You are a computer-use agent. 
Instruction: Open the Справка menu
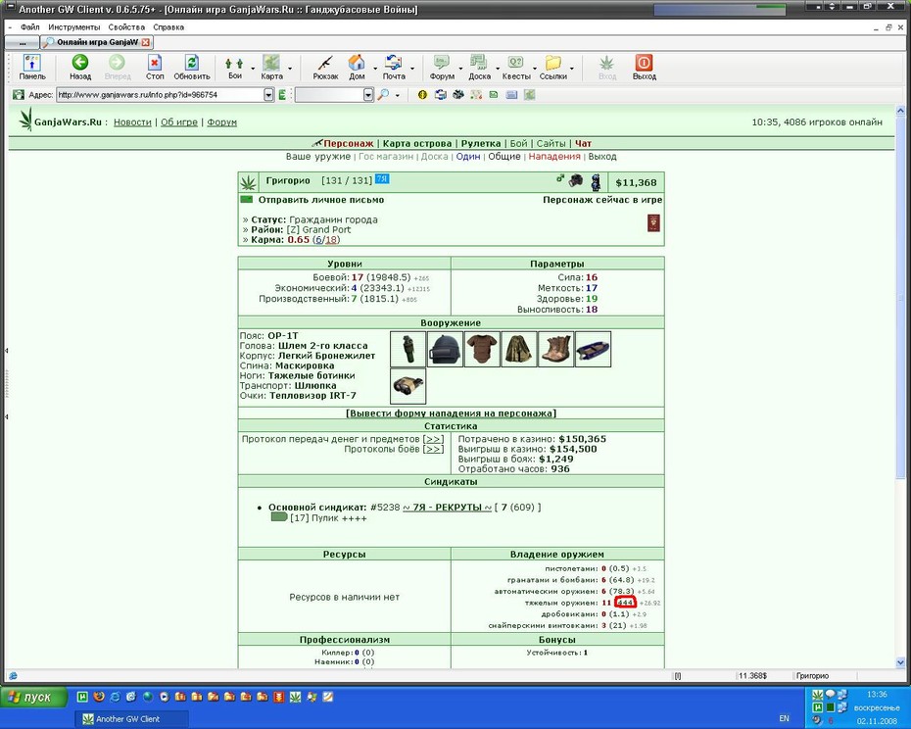point(168,27)
